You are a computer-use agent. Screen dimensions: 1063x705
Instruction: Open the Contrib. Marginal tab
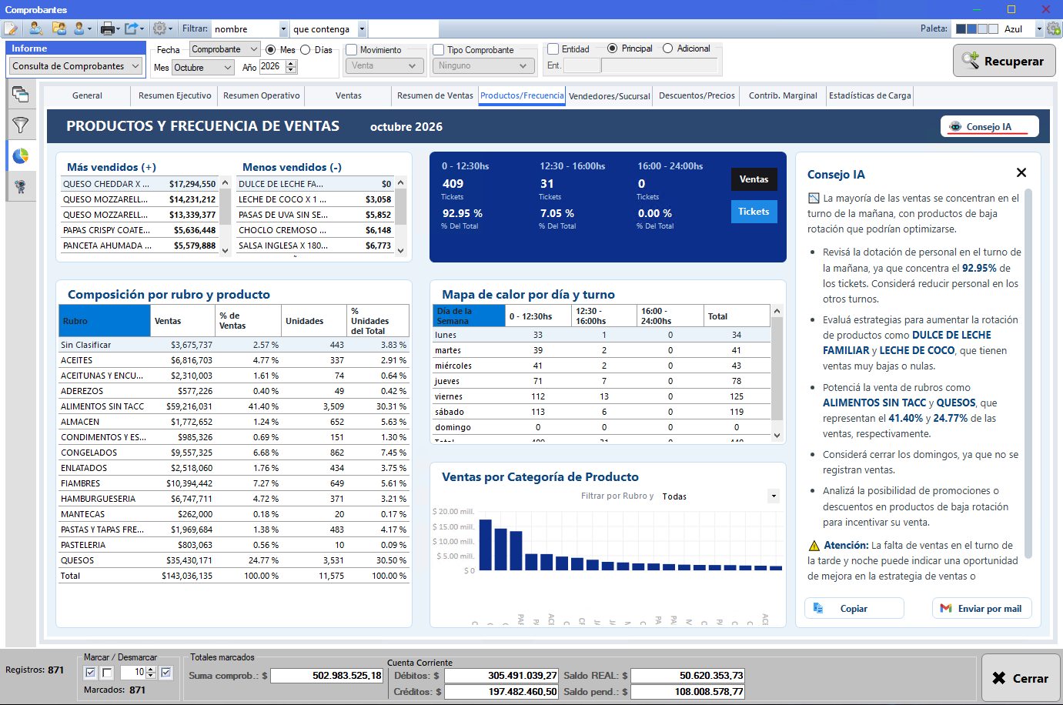[x=783, y=95]
